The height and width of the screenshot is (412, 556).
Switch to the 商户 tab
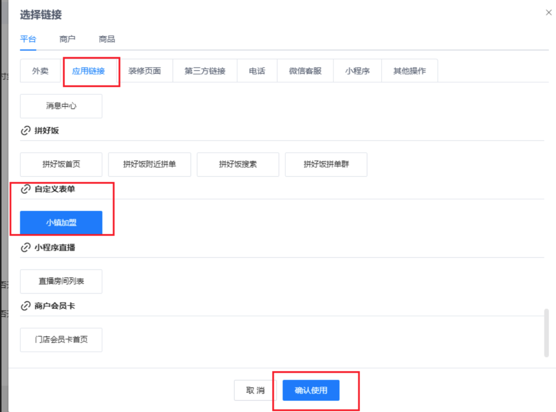coord(67,39)
